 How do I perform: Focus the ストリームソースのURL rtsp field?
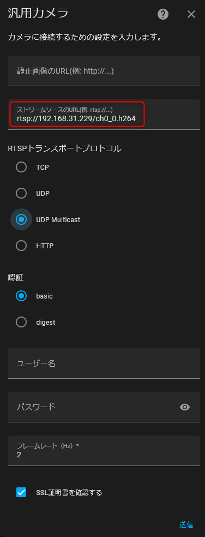coord(104,115)
